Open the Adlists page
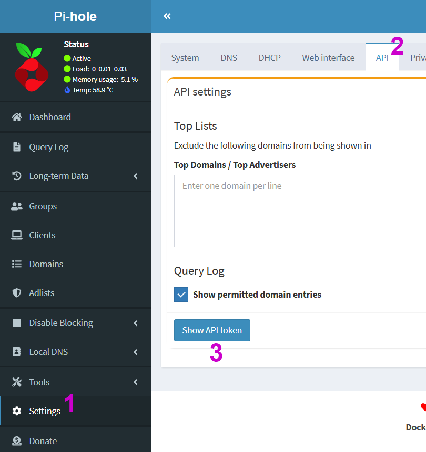The height and width of the screenshot is (452, 426). pos(75,293)
